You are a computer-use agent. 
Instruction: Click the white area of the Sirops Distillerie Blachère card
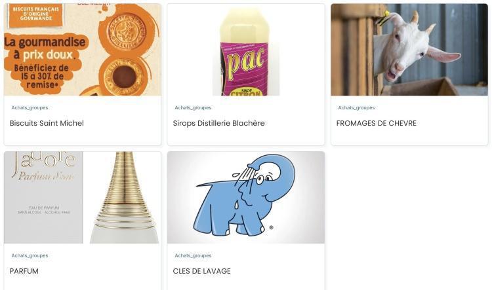pos(246,136)
